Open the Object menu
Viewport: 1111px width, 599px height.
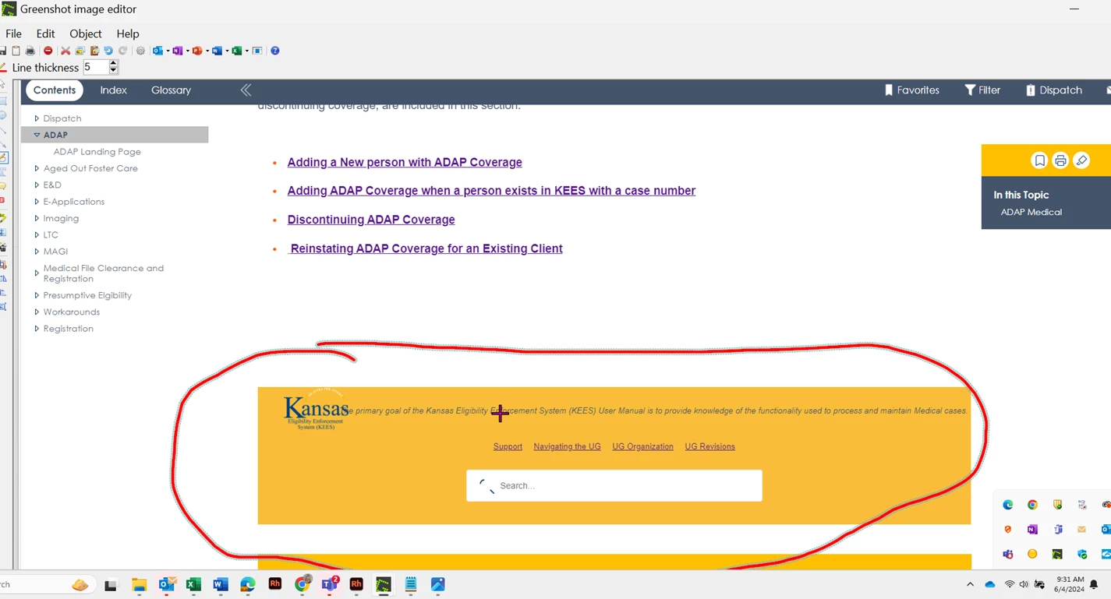[x=86, y=33]
